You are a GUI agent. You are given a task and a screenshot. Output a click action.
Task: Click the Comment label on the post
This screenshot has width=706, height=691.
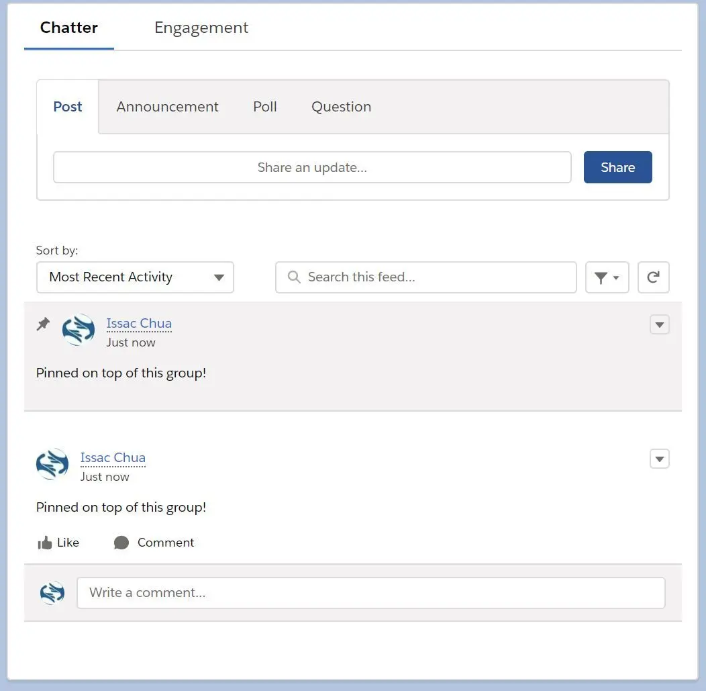click(166, 543)
